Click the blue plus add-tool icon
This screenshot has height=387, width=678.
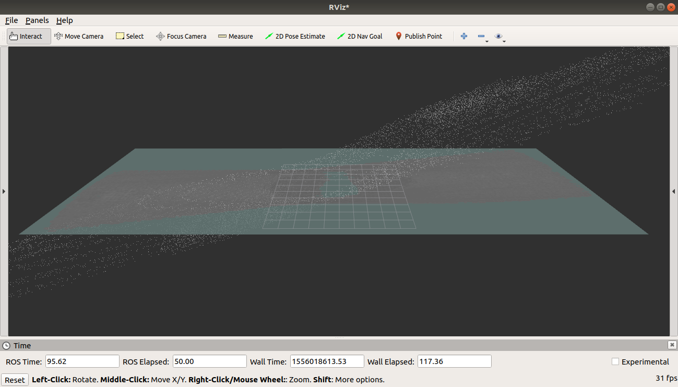click(463, 36)
